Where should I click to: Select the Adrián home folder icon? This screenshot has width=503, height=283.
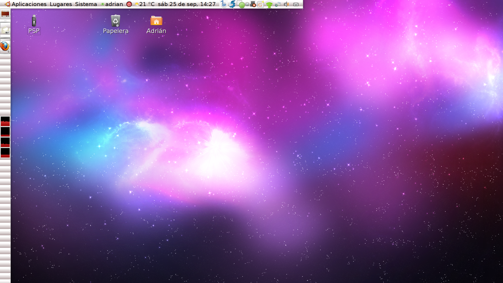156,25
